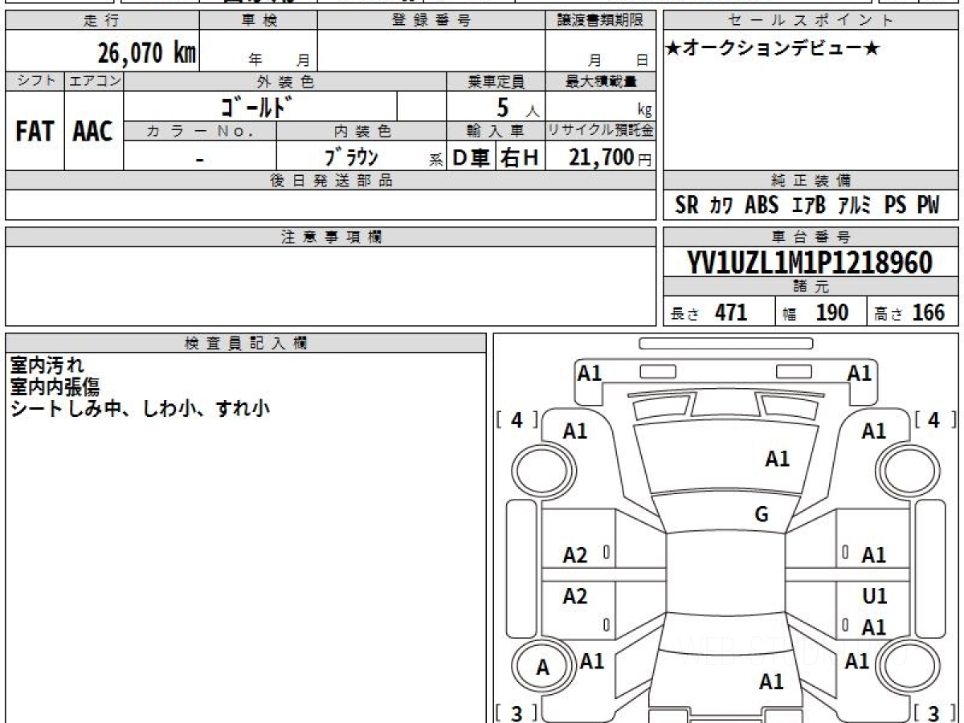Click the 譲渡書類期限 header cell

click(601, 21)
